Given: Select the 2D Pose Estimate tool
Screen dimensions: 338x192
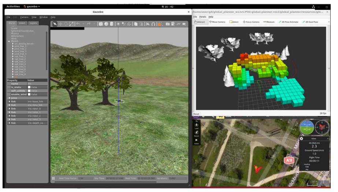Looking at the screenshot, I should click(289, 22).
